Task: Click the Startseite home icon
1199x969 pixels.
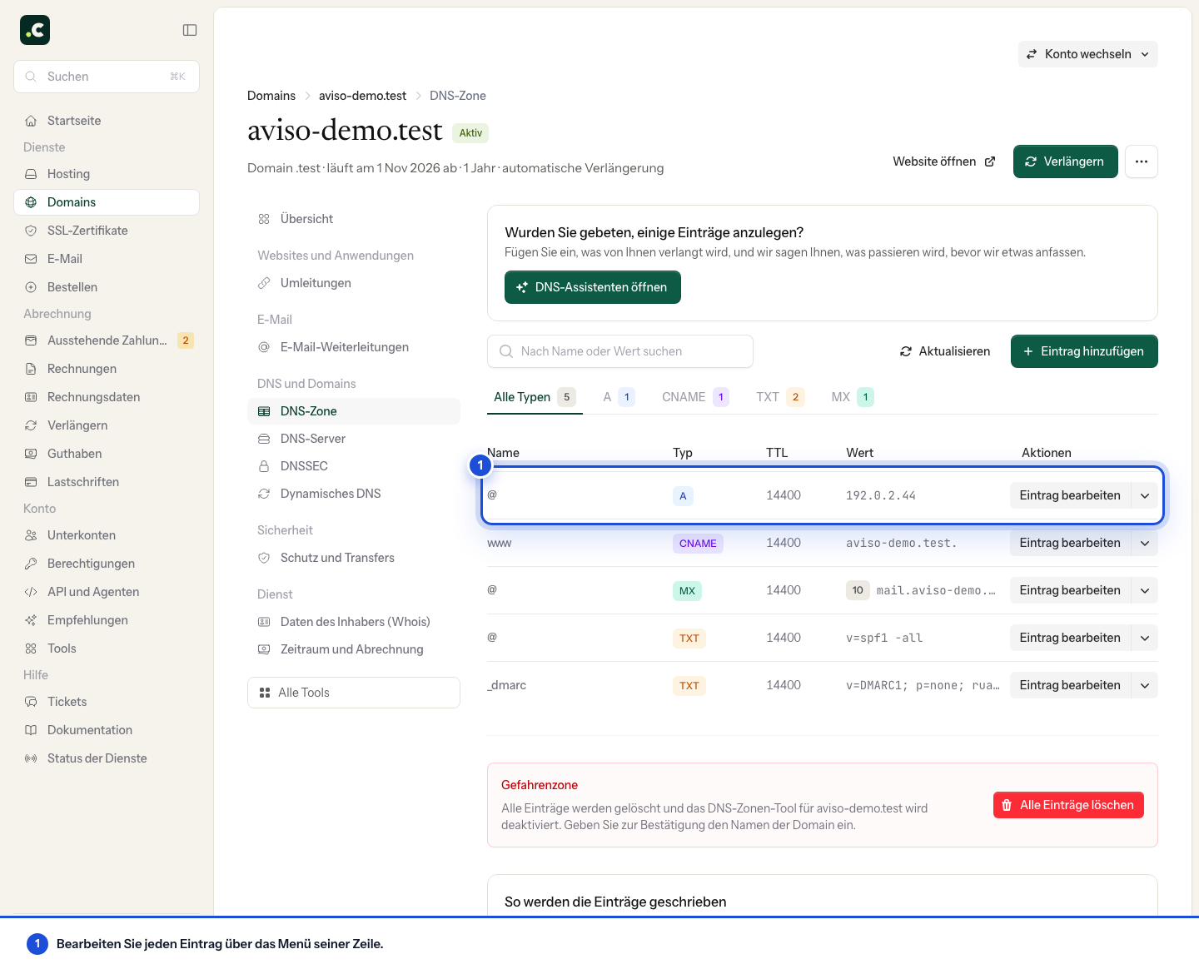Action: (31, 121)
